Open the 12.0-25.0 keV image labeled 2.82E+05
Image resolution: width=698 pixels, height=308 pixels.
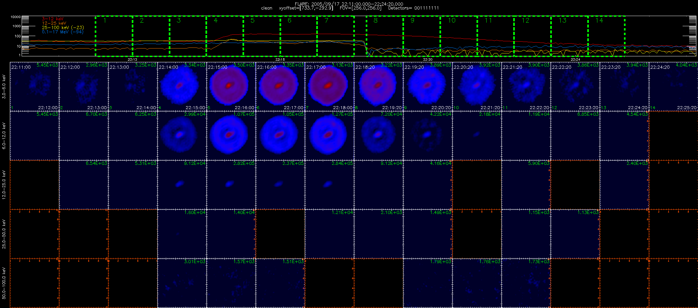tap(231, 185)
